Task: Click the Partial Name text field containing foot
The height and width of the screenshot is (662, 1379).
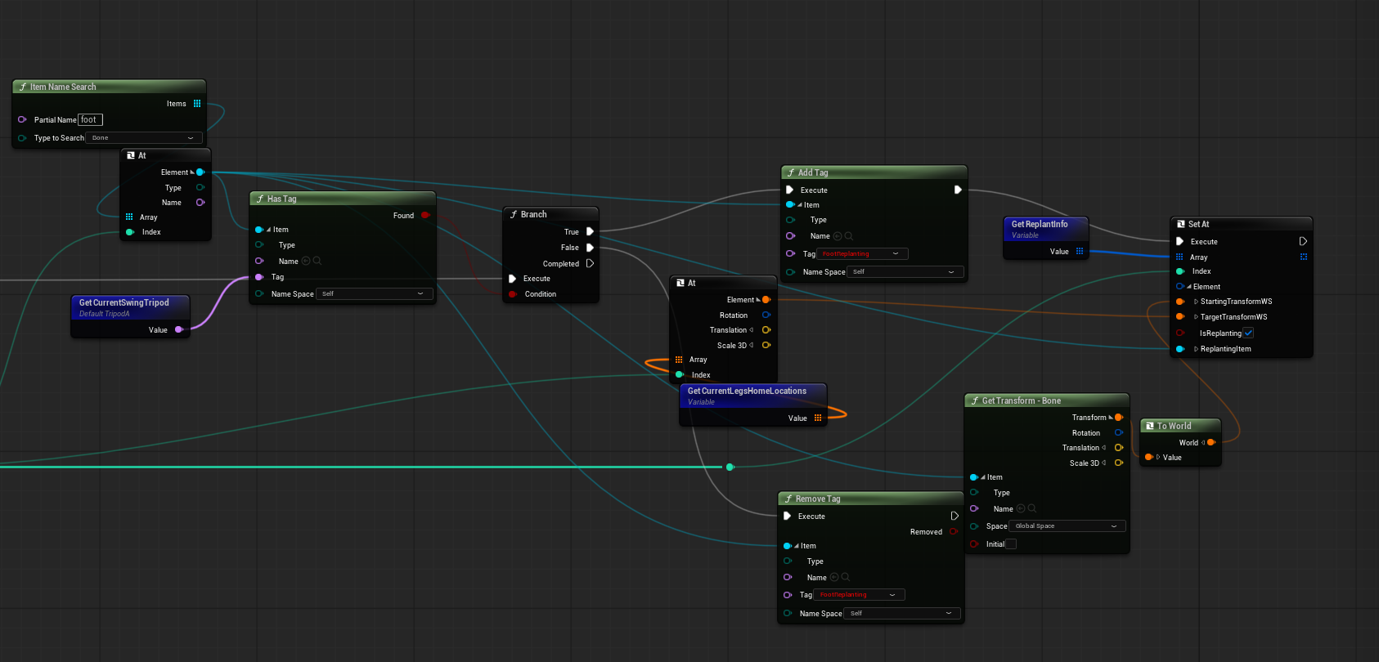Action: coord(91,119)
